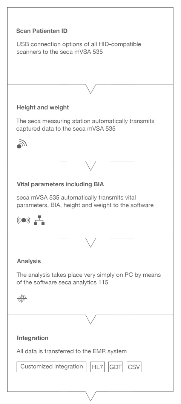This screenshot has width=181, height=404.
Task: Click the USB connection options description text
Action: [79, 48]
